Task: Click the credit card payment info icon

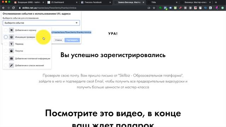Action: 11,59
